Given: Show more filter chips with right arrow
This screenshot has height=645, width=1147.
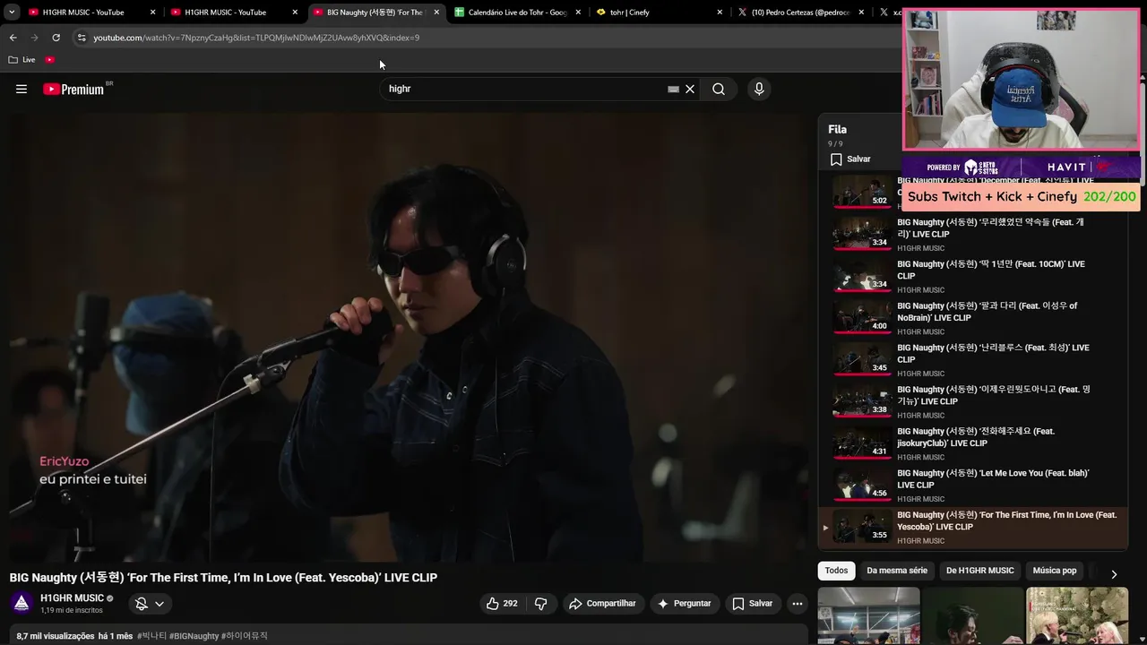Looking at the screenshot, I should tap(1114, 573).
